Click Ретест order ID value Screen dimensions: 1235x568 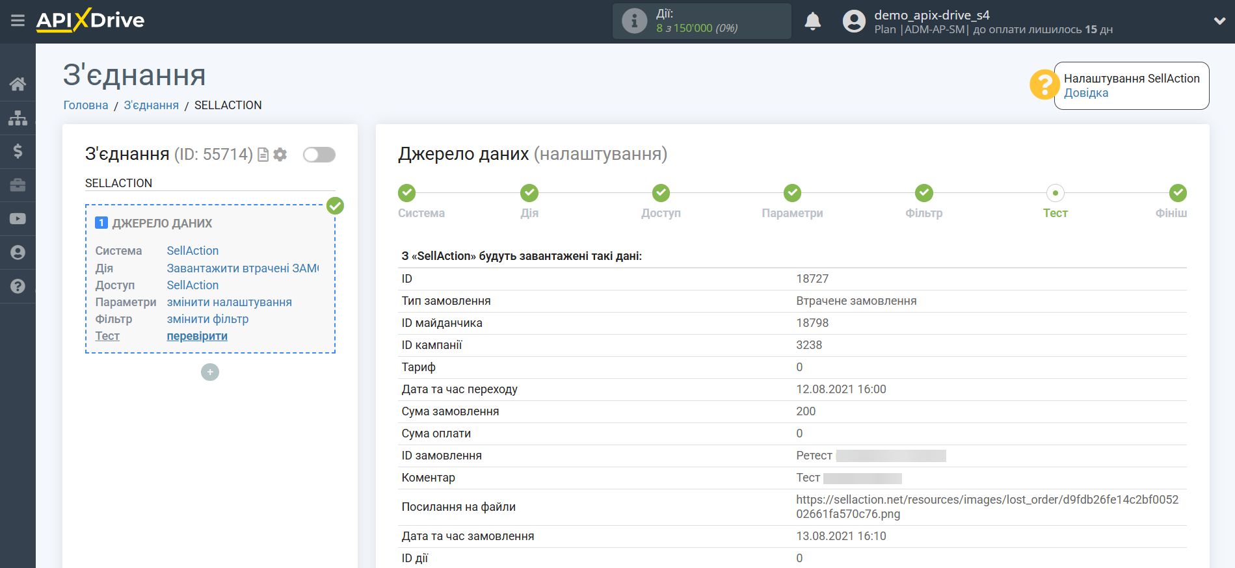coord(814,456)
